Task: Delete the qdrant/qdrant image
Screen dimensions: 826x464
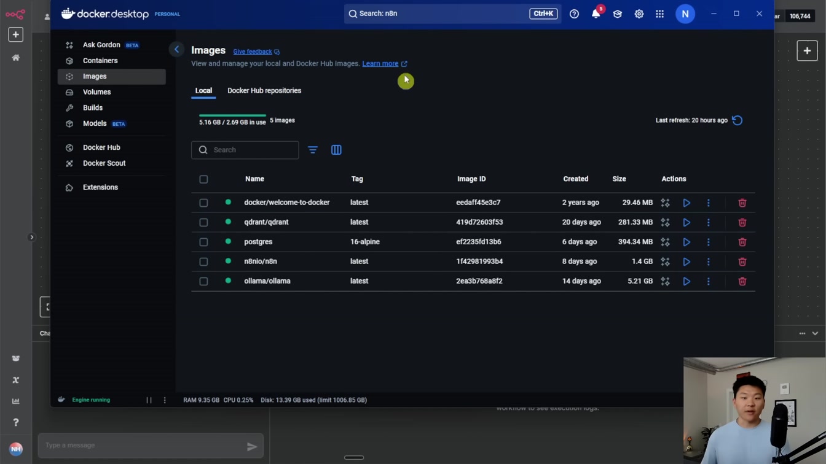Action: (x=742, y=222)
